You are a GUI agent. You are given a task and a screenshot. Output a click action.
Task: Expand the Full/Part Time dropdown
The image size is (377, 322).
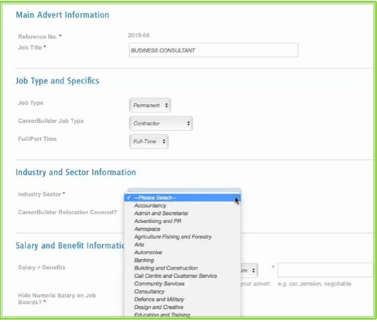pos(148,141)
